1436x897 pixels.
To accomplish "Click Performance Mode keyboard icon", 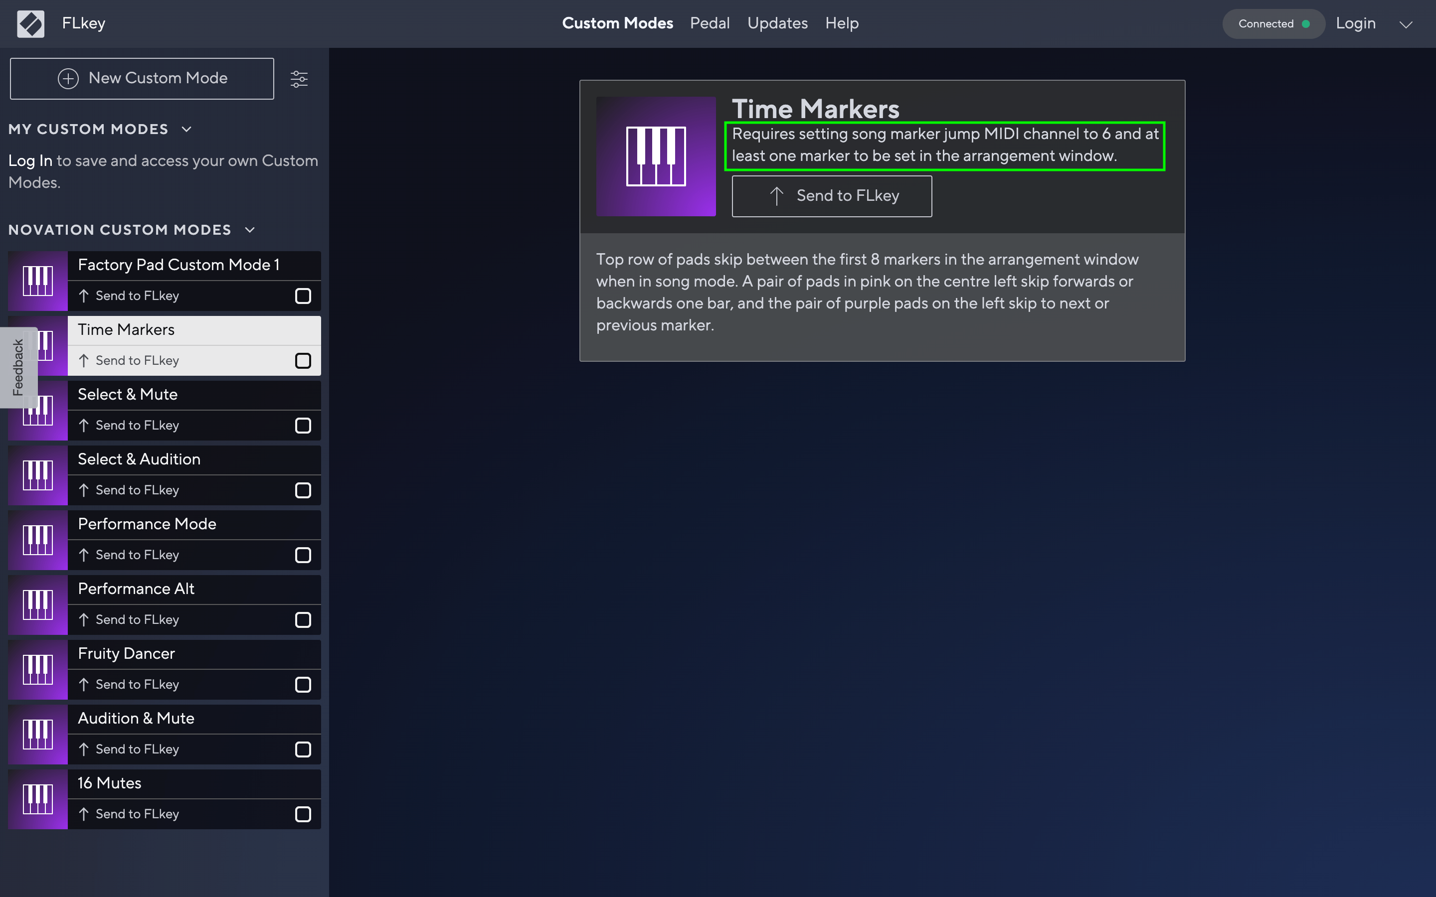I will (38, 540).
